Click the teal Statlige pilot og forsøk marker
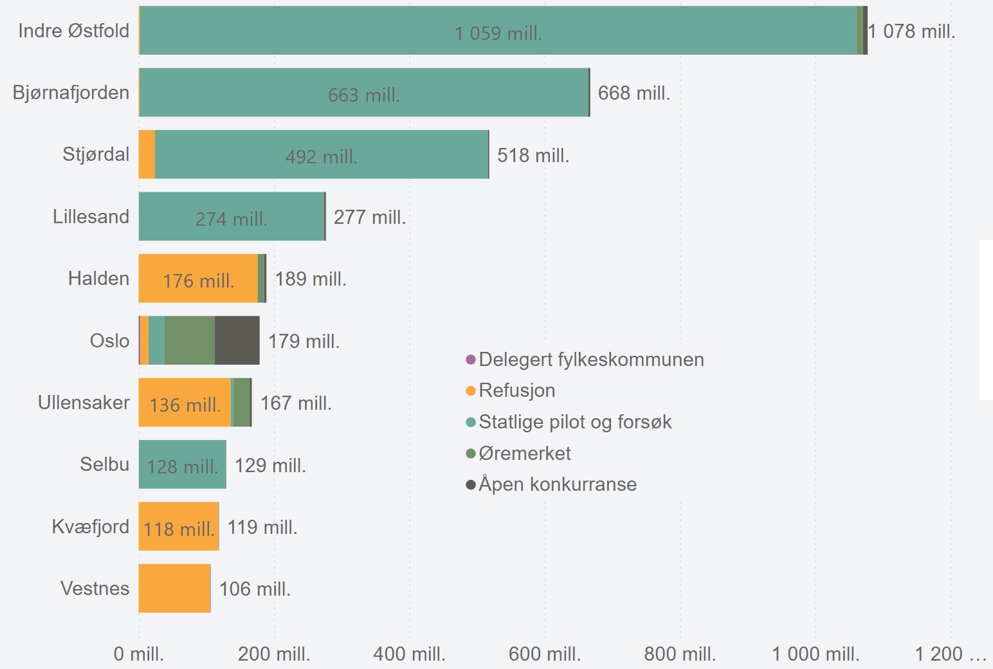993x669 pixels. [471, 422]
